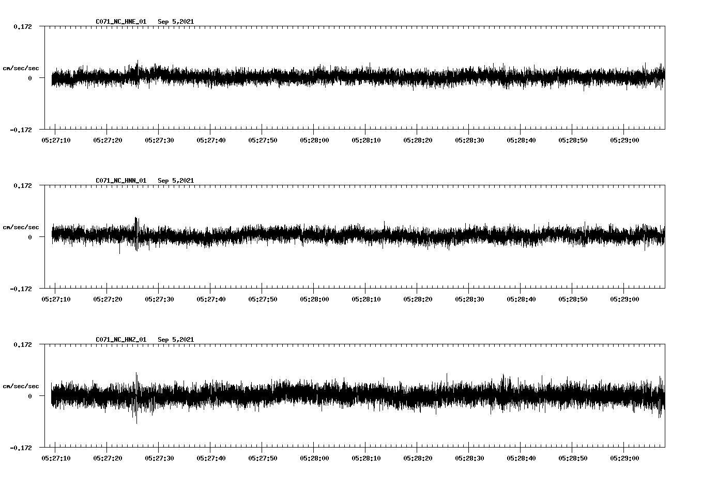Pick 05:28:30 on the HNN time axis
Image resolution: width=702 pixels, height=477 pixels.
[470, 299]
